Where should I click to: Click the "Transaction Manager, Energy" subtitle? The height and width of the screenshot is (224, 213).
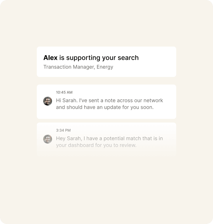[x=78, y=67]
